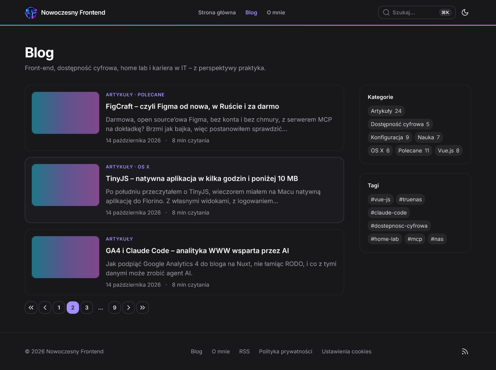The width and height of the screenshot is (496, 370).
Task: Open O mnie in the top navigation
Action: point(276,12)
